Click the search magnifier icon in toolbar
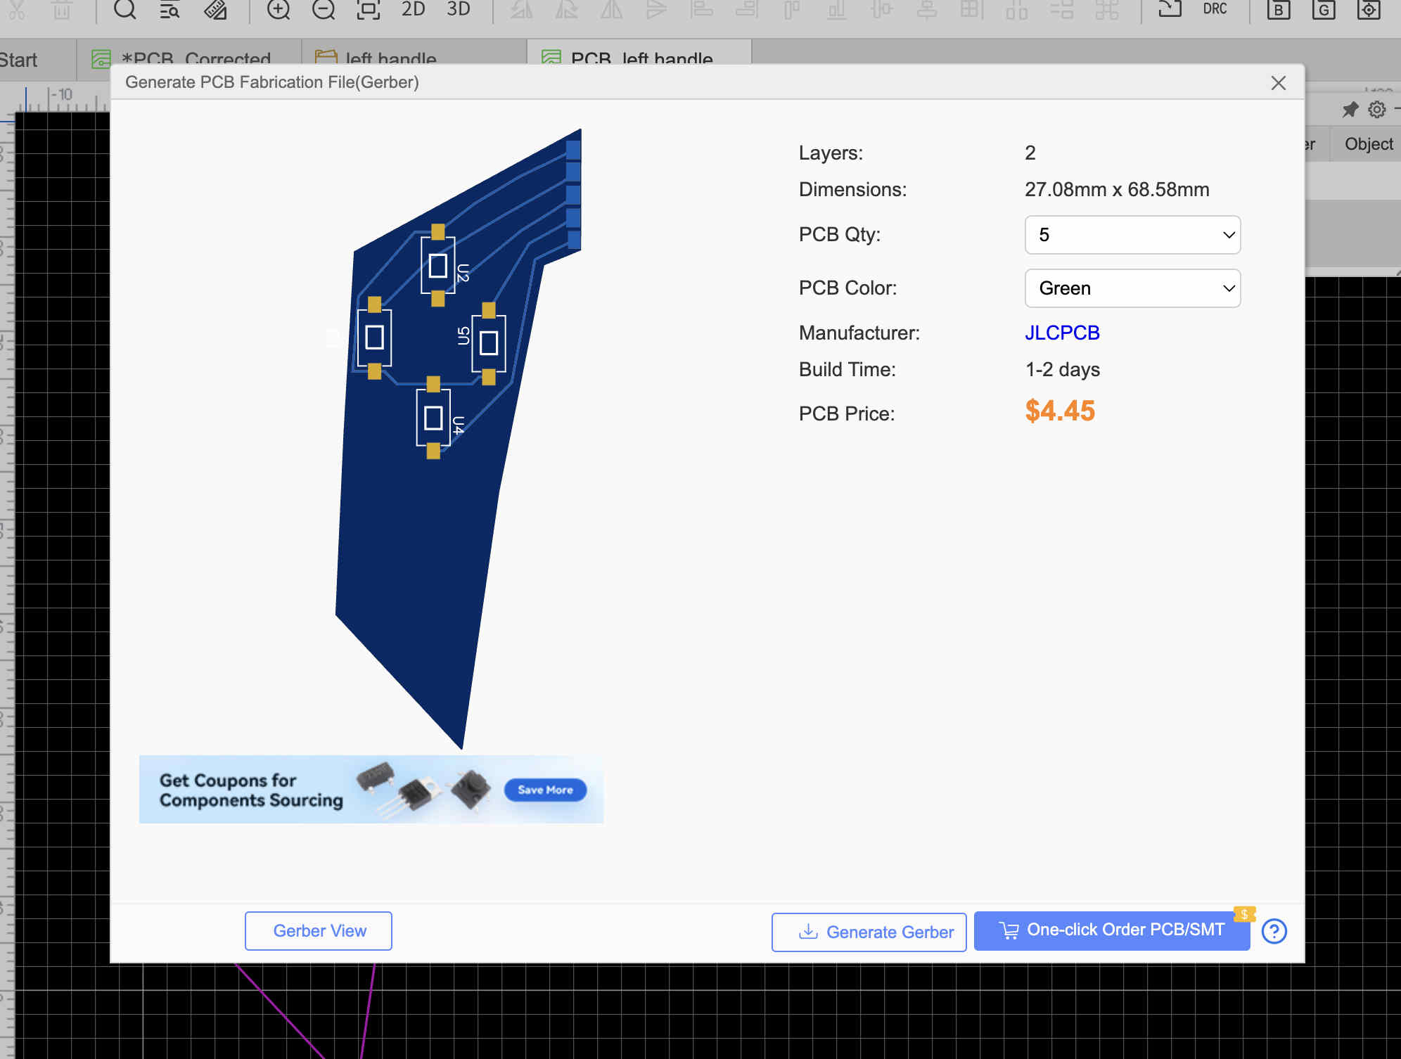Image resolution: width=1401 pixels, height=1059 pixels. point(124,10)
